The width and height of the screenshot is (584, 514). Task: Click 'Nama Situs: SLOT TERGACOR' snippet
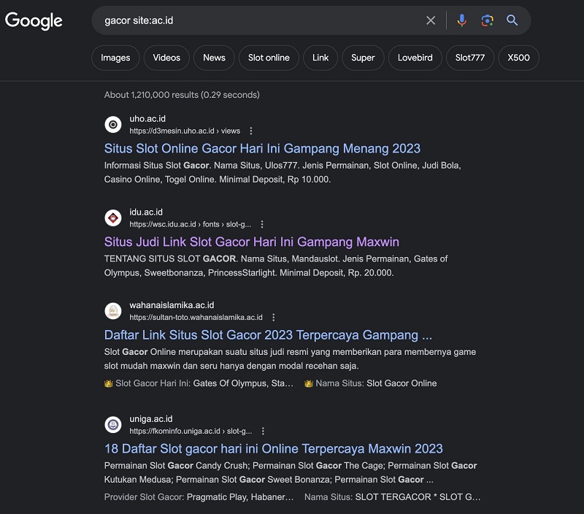point(393,497)
